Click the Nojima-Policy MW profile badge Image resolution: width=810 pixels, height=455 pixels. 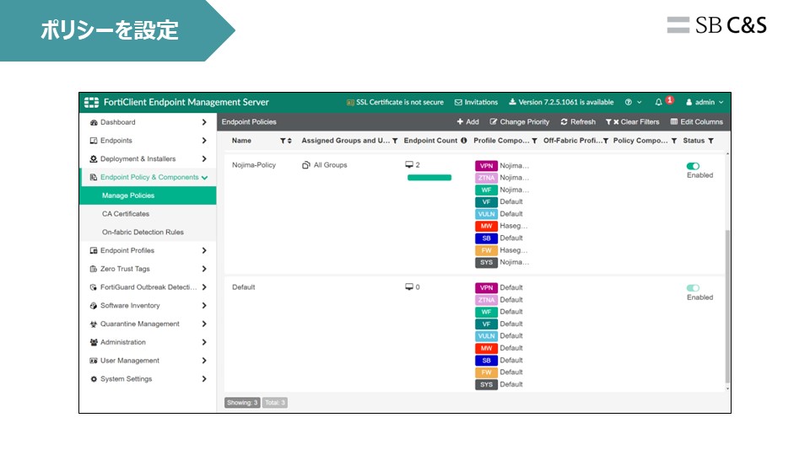(x=486, y=226)
